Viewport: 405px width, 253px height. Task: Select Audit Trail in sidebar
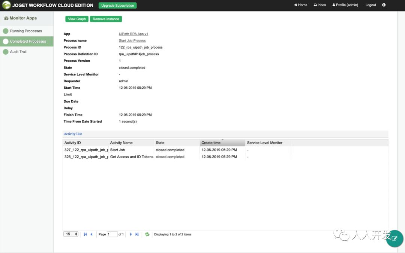(27, 52)
